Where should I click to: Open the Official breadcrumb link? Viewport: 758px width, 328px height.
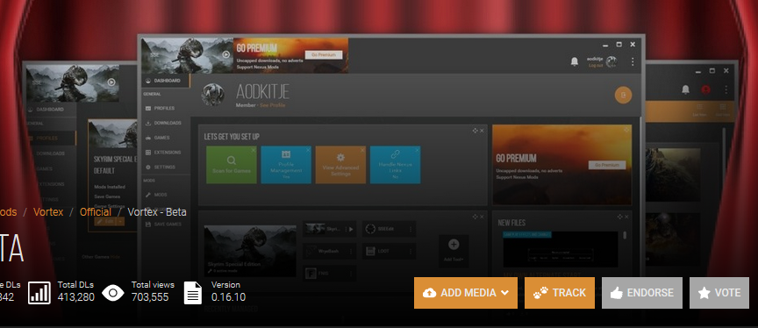coord(96,212)
